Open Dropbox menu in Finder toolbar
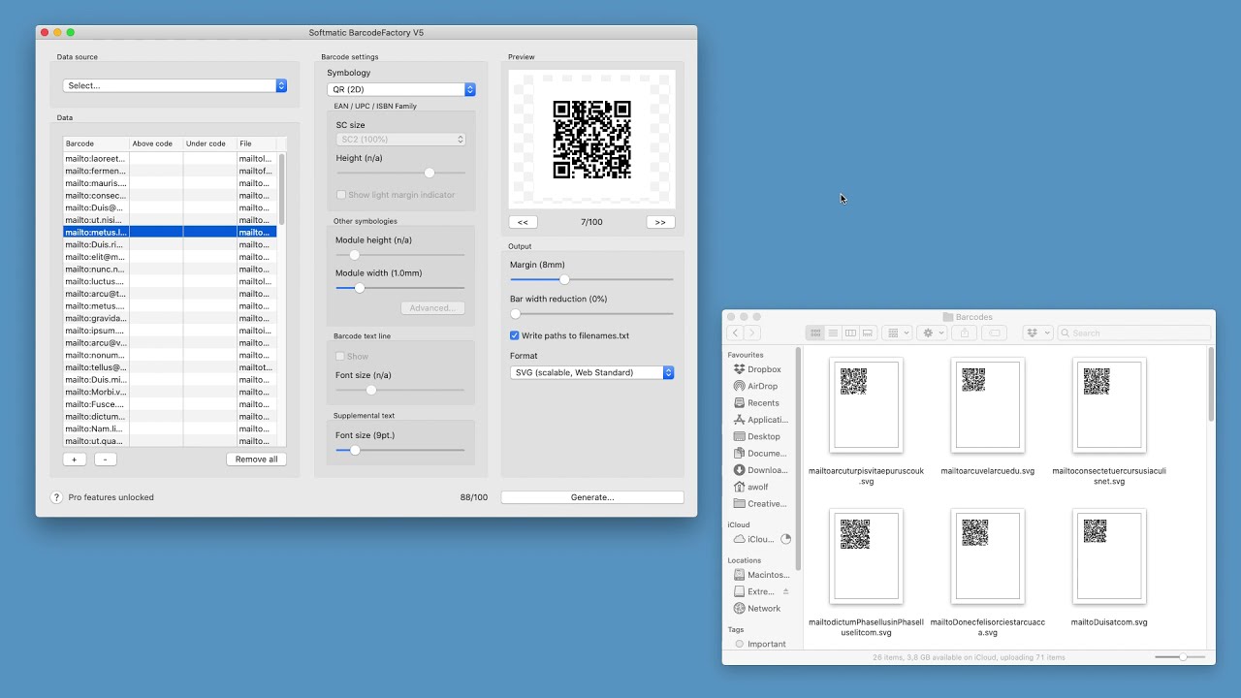 click(x=1037, y=333)
